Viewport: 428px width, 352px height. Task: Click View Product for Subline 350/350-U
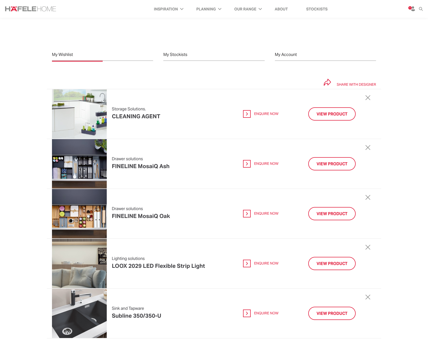click(x=332, y=313)
